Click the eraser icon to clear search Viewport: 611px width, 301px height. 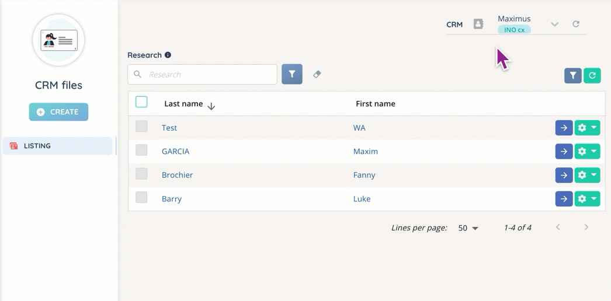(x=317, y=74)
